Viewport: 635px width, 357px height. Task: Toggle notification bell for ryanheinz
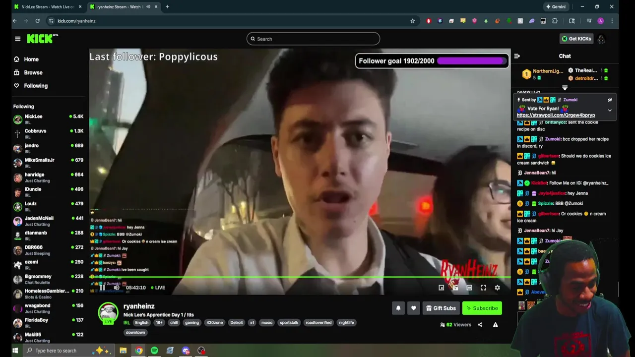click(x=398, y=308)
